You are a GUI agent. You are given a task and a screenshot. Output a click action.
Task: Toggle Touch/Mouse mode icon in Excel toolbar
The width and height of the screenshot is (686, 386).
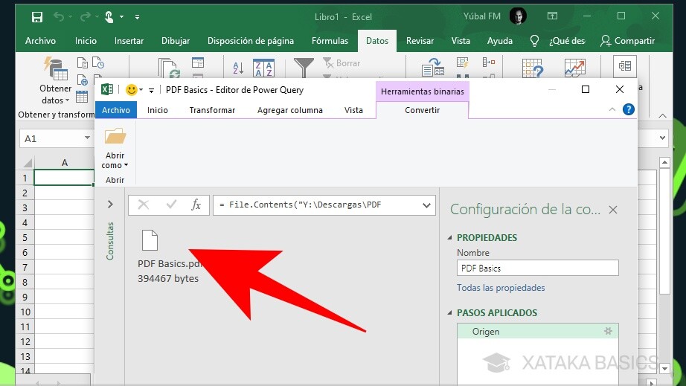coord(109,17)
